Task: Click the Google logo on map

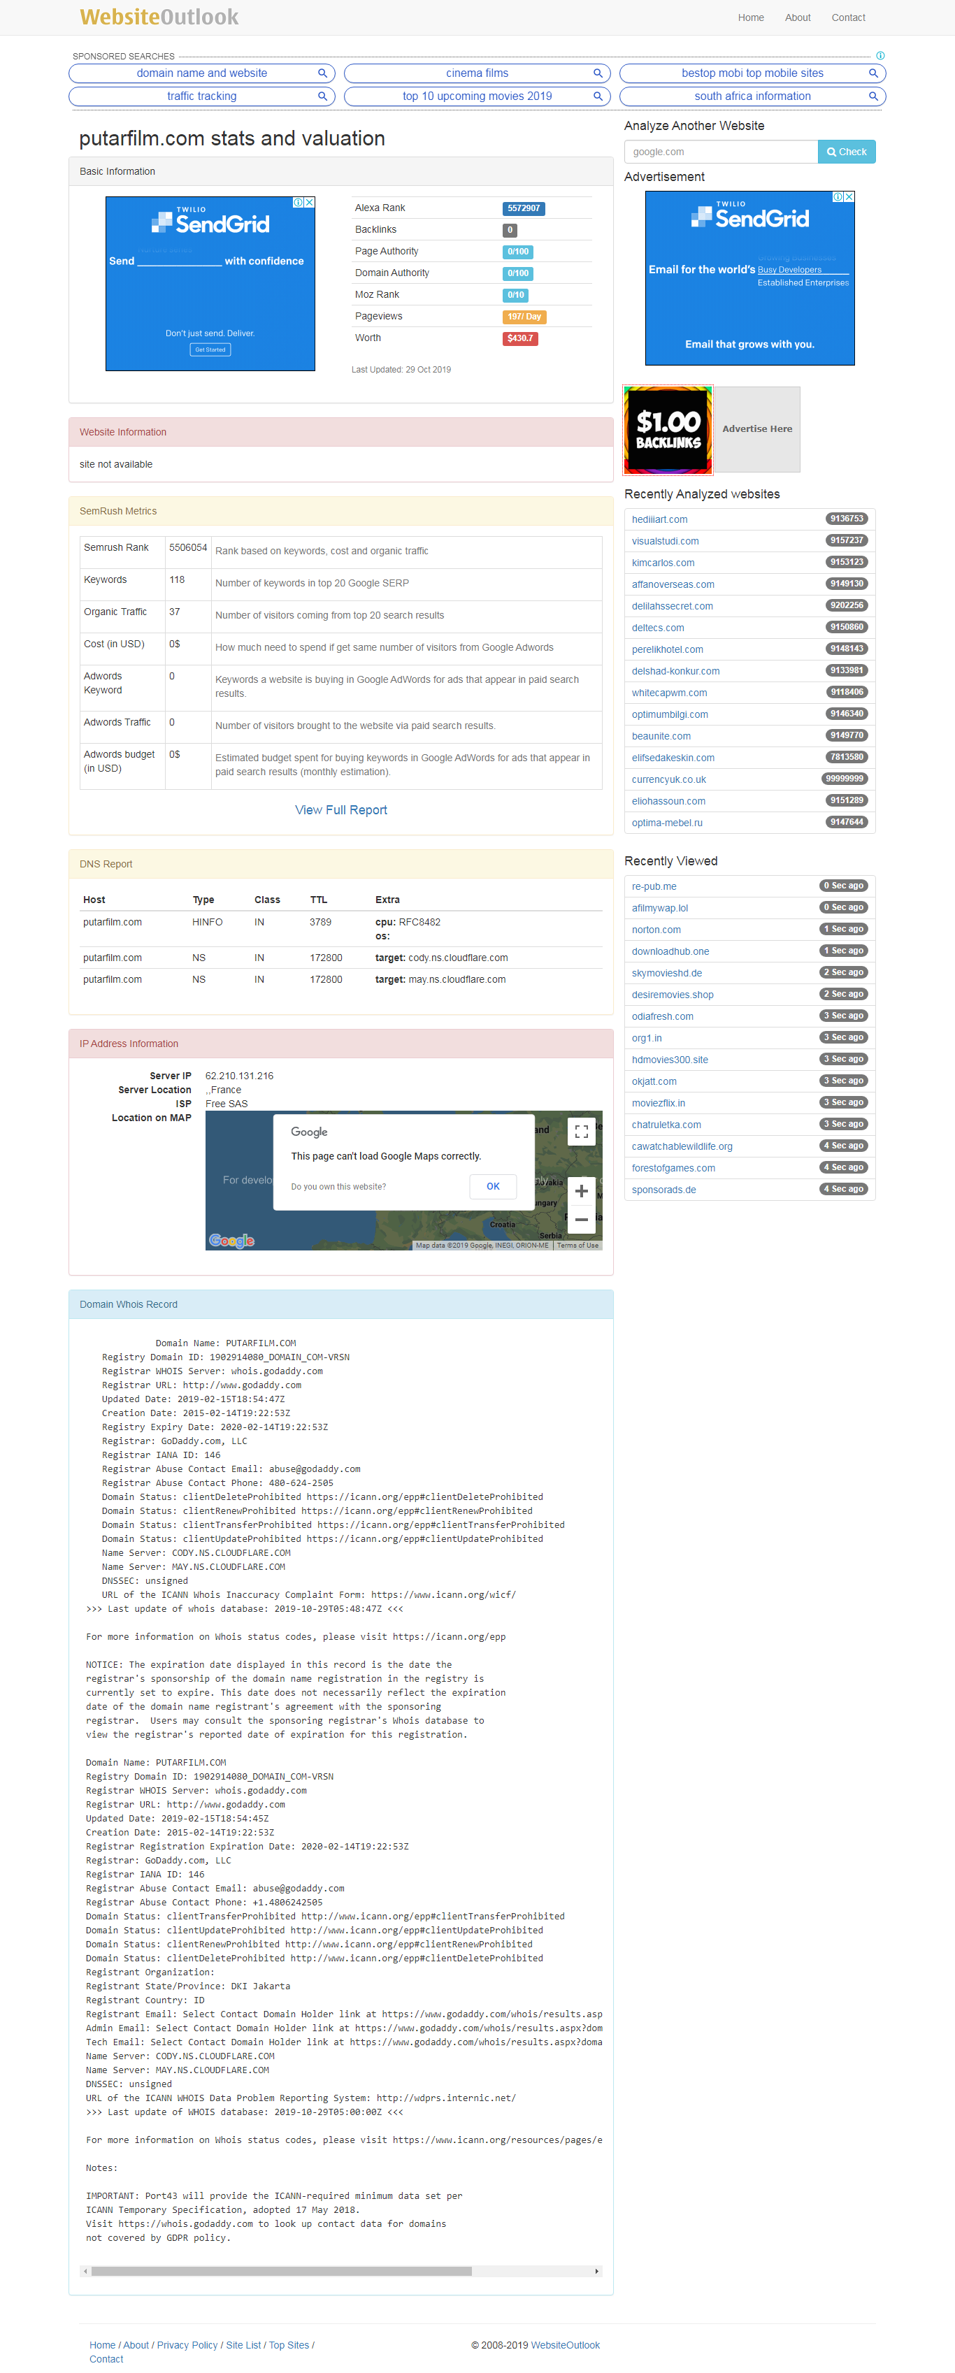Action: pyautogui.click(x=231, y=1240)
